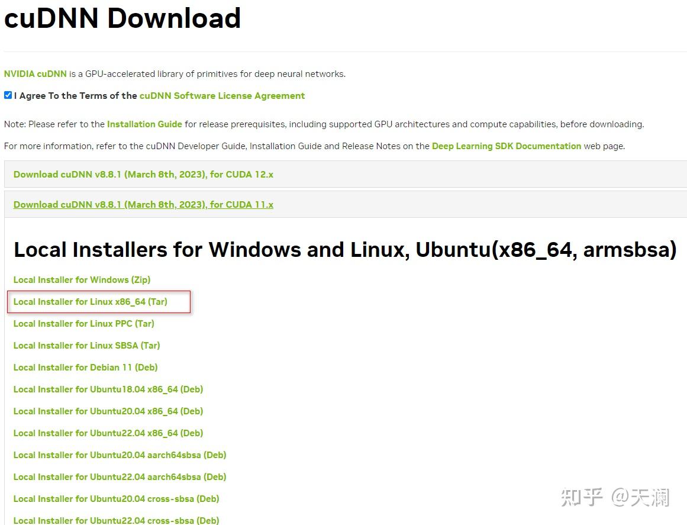This screenshot has width=687, height=525.
Task: Enable the license agreement checkbox
Action: coord(8,95)
